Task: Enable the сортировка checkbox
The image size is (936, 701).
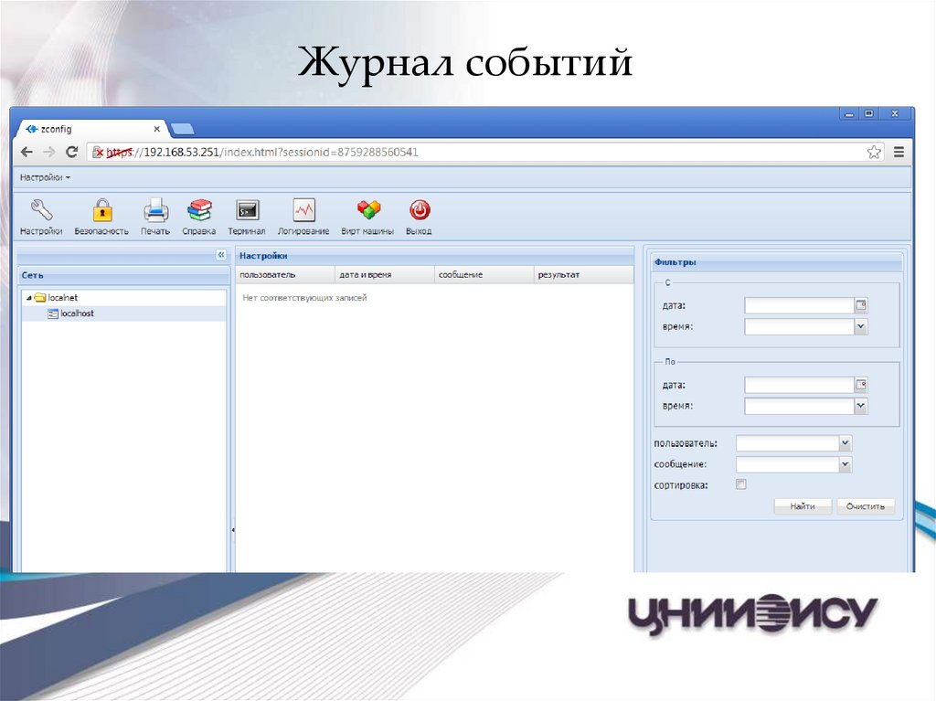Action: coord(741,484)
